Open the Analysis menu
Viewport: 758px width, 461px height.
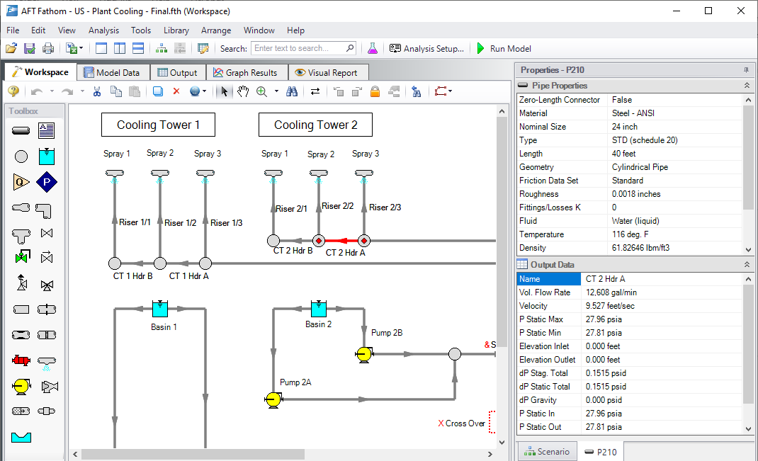[103, 30]
